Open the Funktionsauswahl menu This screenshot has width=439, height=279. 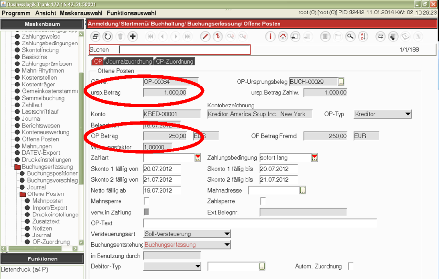pos(131,13)
